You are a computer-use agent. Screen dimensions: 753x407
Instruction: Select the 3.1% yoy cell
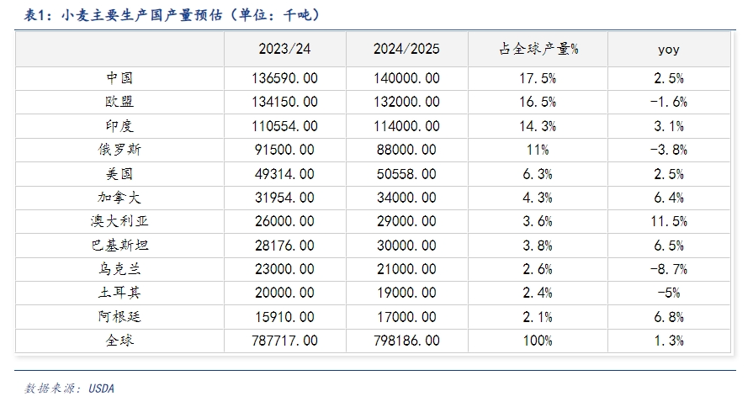point(669,126)
